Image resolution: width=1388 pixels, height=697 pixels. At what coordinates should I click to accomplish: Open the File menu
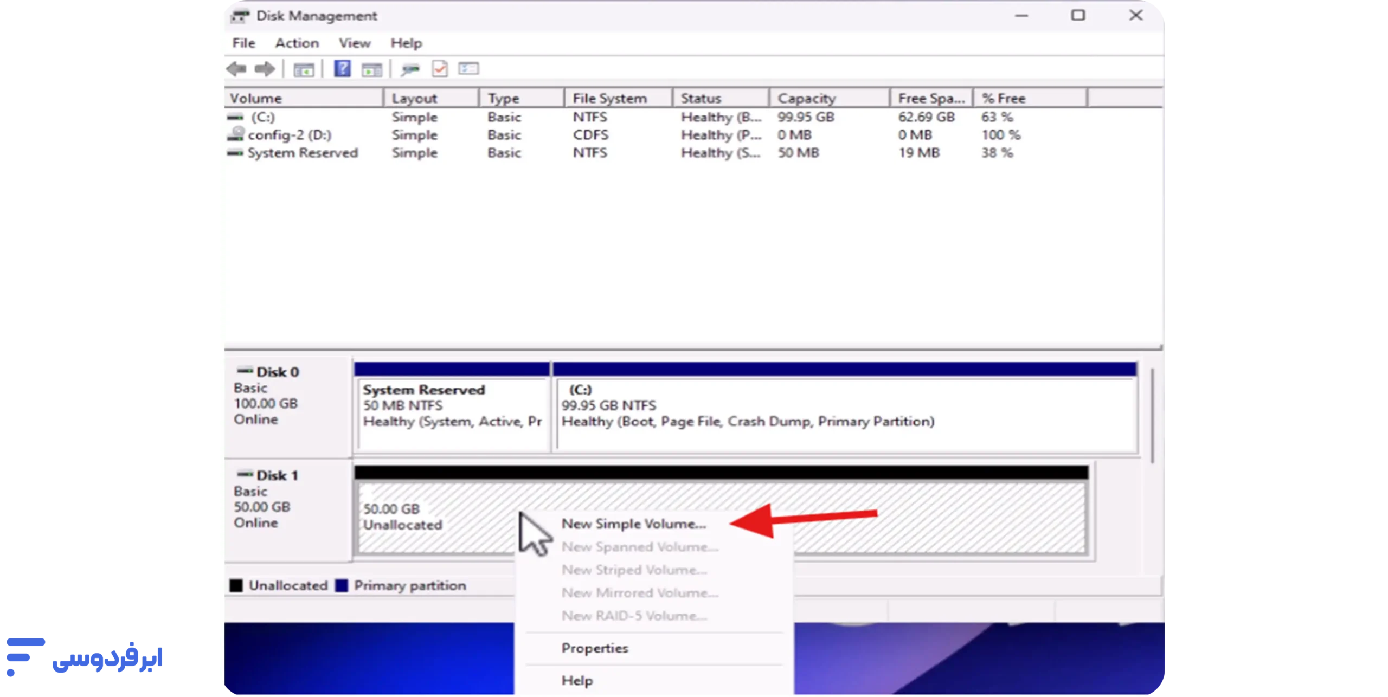243,43
